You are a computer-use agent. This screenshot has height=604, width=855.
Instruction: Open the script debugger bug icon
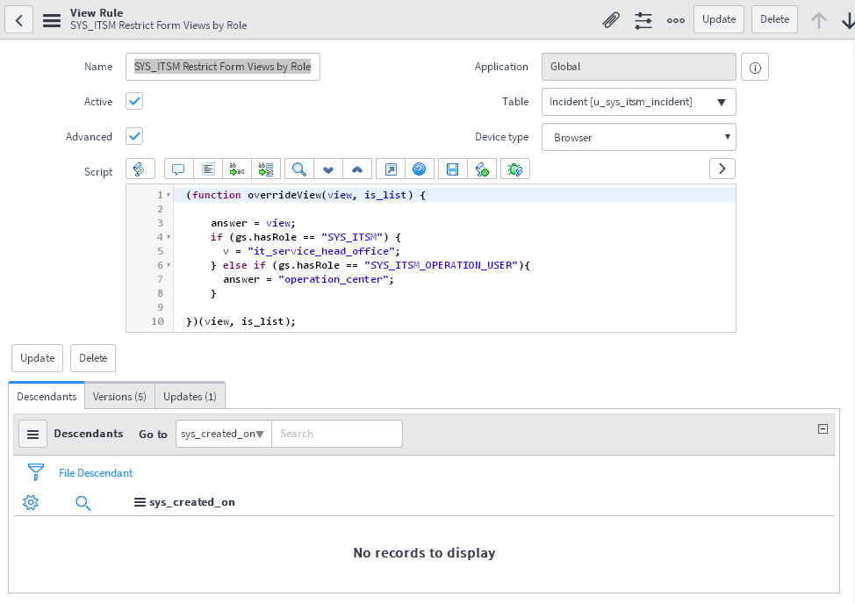515,169
